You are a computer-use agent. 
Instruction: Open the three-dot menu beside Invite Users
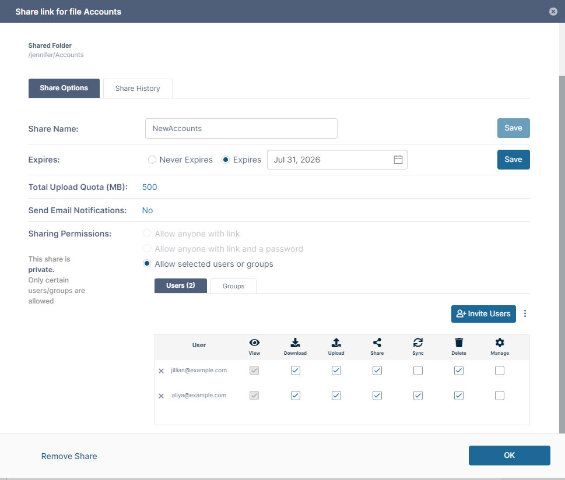[x=525, y=313]
